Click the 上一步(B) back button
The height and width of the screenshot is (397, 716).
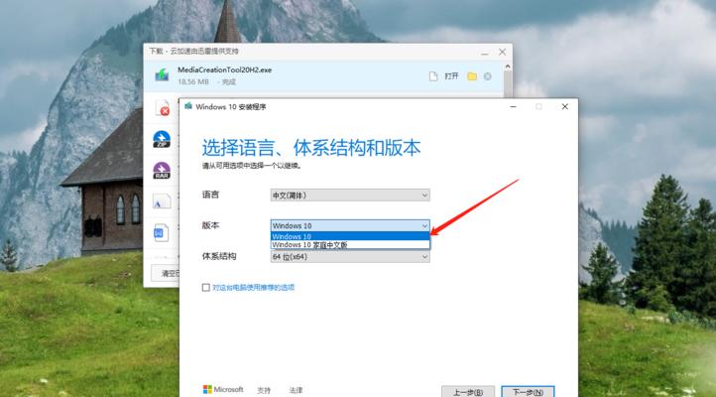tap(468, 391)
